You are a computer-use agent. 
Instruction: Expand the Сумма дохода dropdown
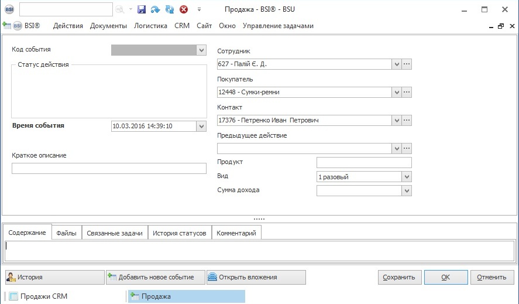(x=407, y=190)
